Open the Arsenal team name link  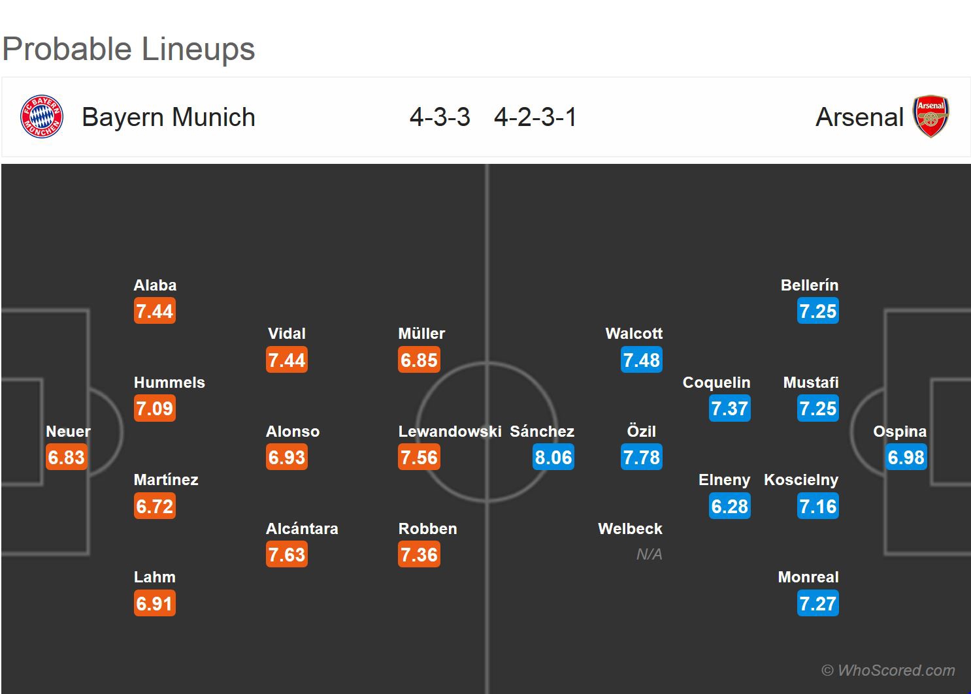coord(859,118)
